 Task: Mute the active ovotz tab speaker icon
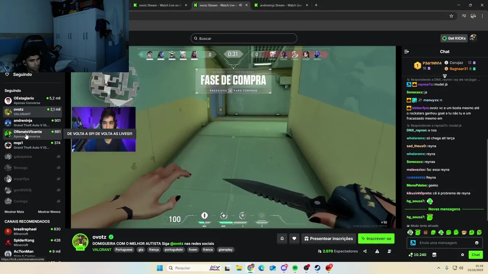click(240, 5)
